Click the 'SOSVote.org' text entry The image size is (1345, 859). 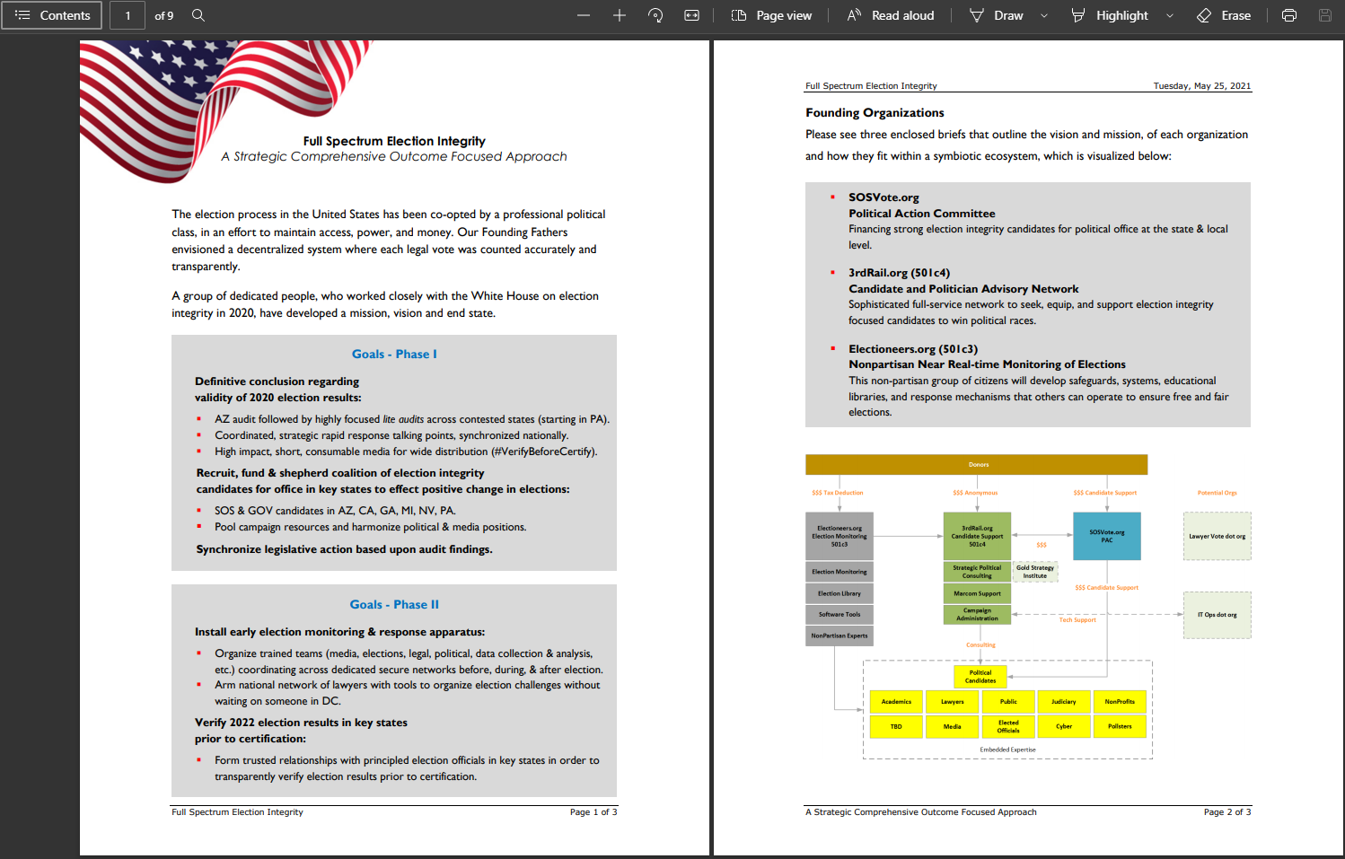(x=883, y=197)
